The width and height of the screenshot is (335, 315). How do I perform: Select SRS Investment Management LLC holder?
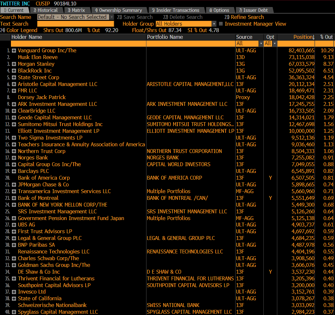click(x=57, y=211)
